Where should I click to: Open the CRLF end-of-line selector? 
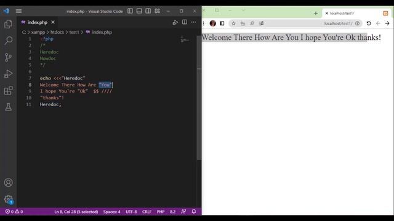147,212
